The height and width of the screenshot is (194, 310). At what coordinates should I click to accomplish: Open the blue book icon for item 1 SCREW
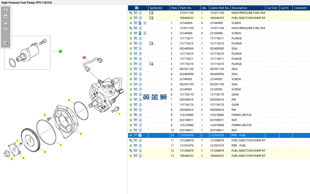[140, 23]
